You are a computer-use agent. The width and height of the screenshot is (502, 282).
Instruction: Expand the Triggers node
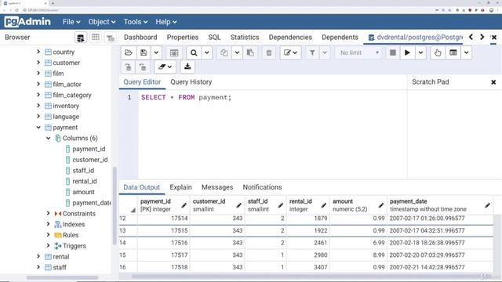[49, 245]
